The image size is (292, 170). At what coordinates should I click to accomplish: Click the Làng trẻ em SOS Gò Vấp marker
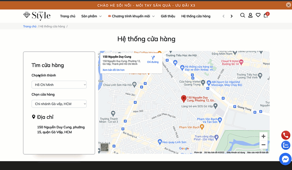(x=215, y=106)
